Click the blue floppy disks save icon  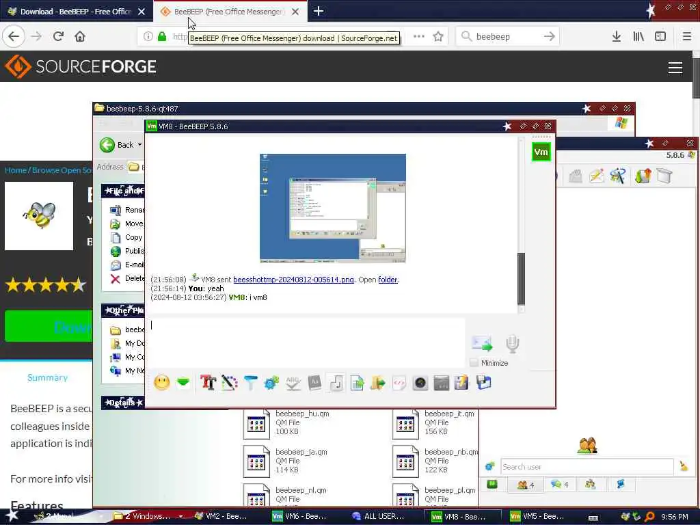[483, 383]
